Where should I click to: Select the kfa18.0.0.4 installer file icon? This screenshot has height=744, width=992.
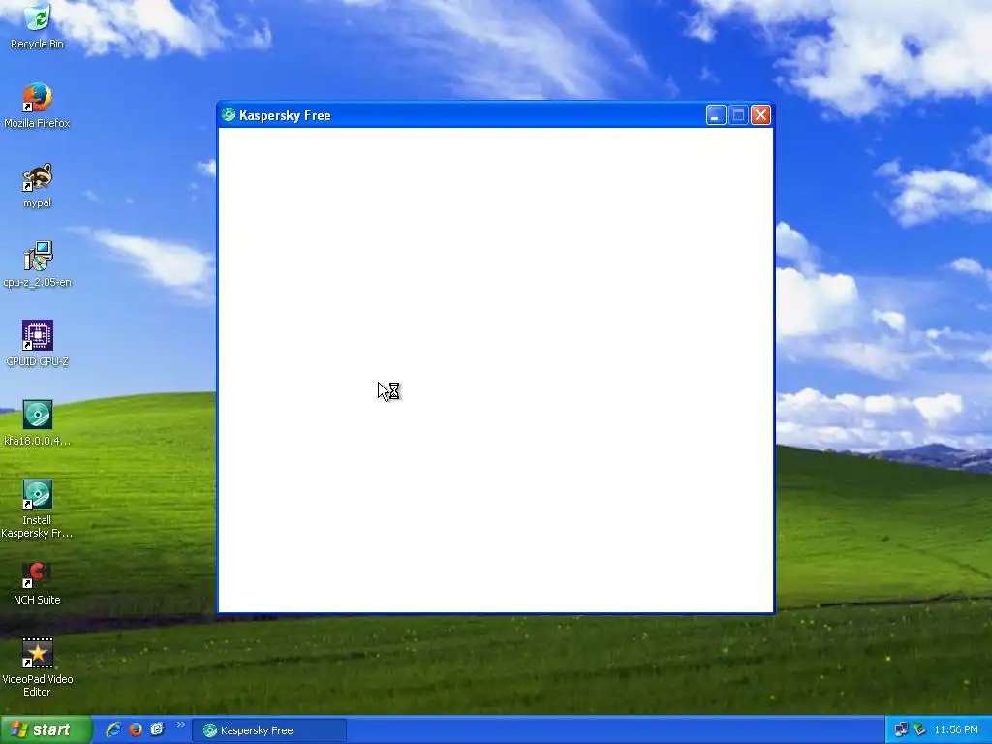pyautogui.click(x=38, y=415)
